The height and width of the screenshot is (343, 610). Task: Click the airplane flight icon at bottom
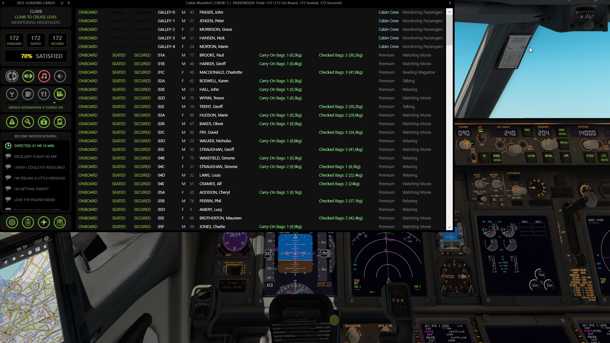tap(44, 222)
